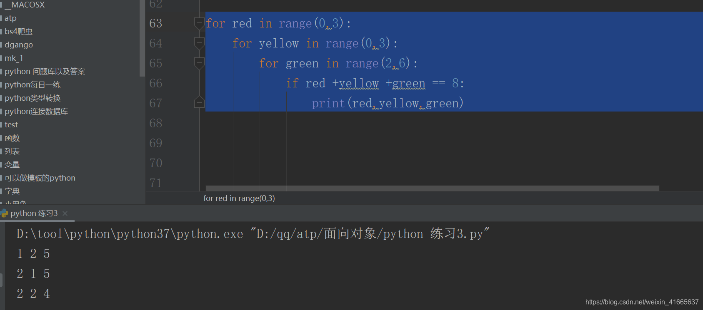703x310 pixels.
Task: Select the 字典 folder
Action: click(12, 191)
